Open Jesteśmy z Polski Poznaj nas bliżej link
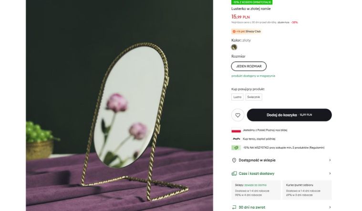This screenshot has height=211, width=362. pyautogui.click(x=265, y=131)
